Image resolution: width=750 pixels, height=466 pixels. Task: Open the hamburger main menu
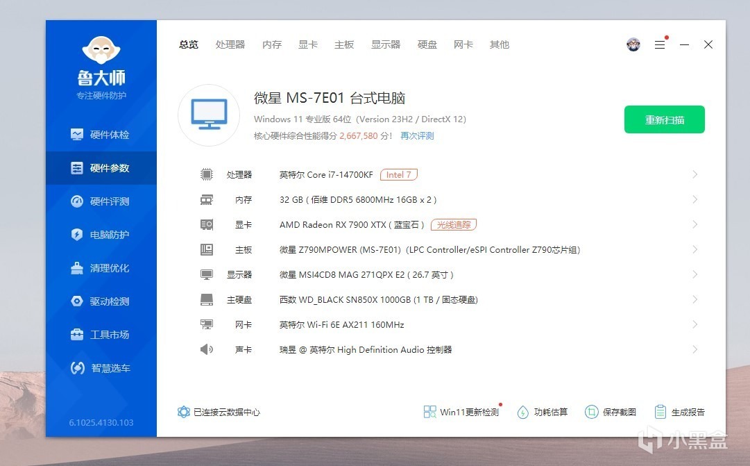[660, 44]
